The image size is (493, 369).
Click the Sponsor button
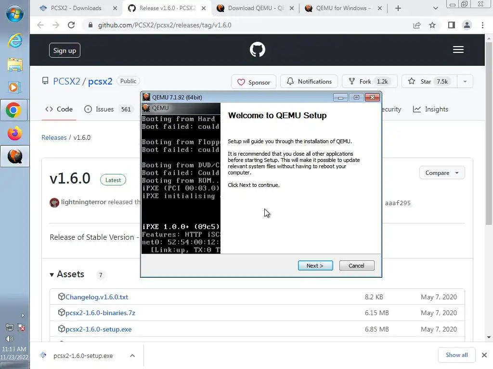point(254,82)
